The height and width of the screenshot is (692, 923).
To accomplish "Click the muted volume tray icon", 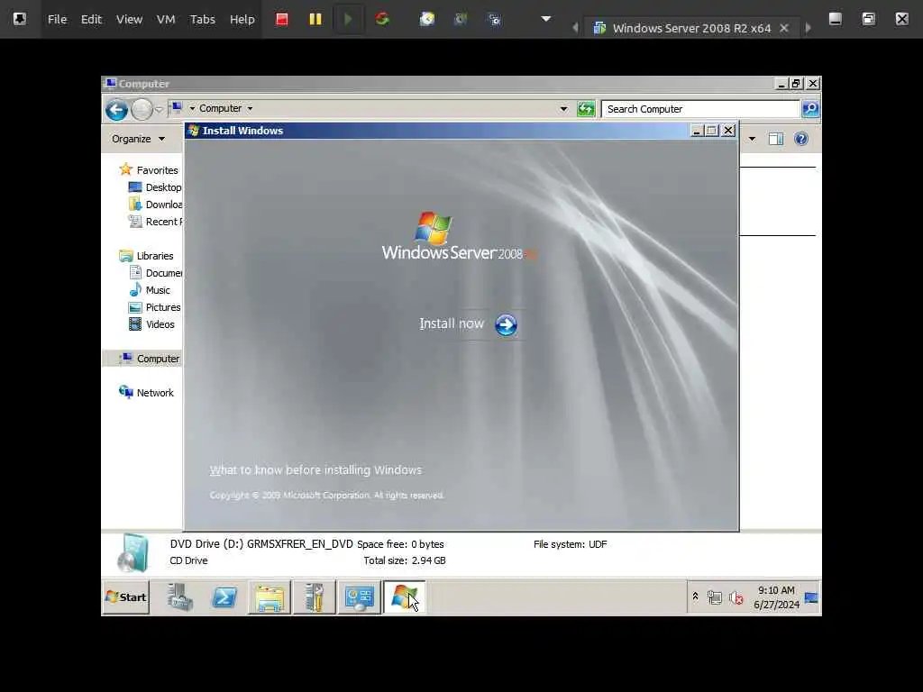I will point(736,597).
